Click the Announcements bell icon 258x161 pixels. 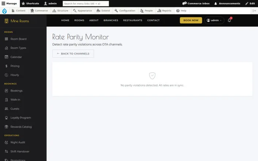click(x=216, y=3)
